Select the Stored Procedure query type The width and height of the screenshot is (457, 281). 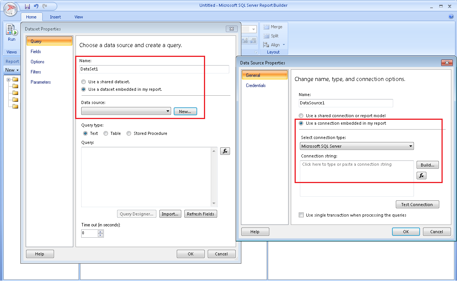click(128, 133)
